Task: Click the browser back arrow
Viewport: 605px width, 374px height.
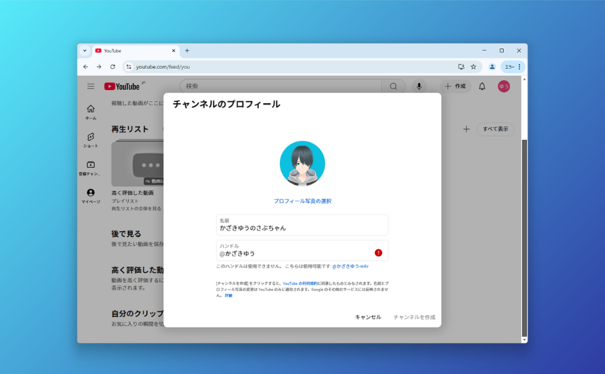Action: pyautogui.click(x=86, y=67)
